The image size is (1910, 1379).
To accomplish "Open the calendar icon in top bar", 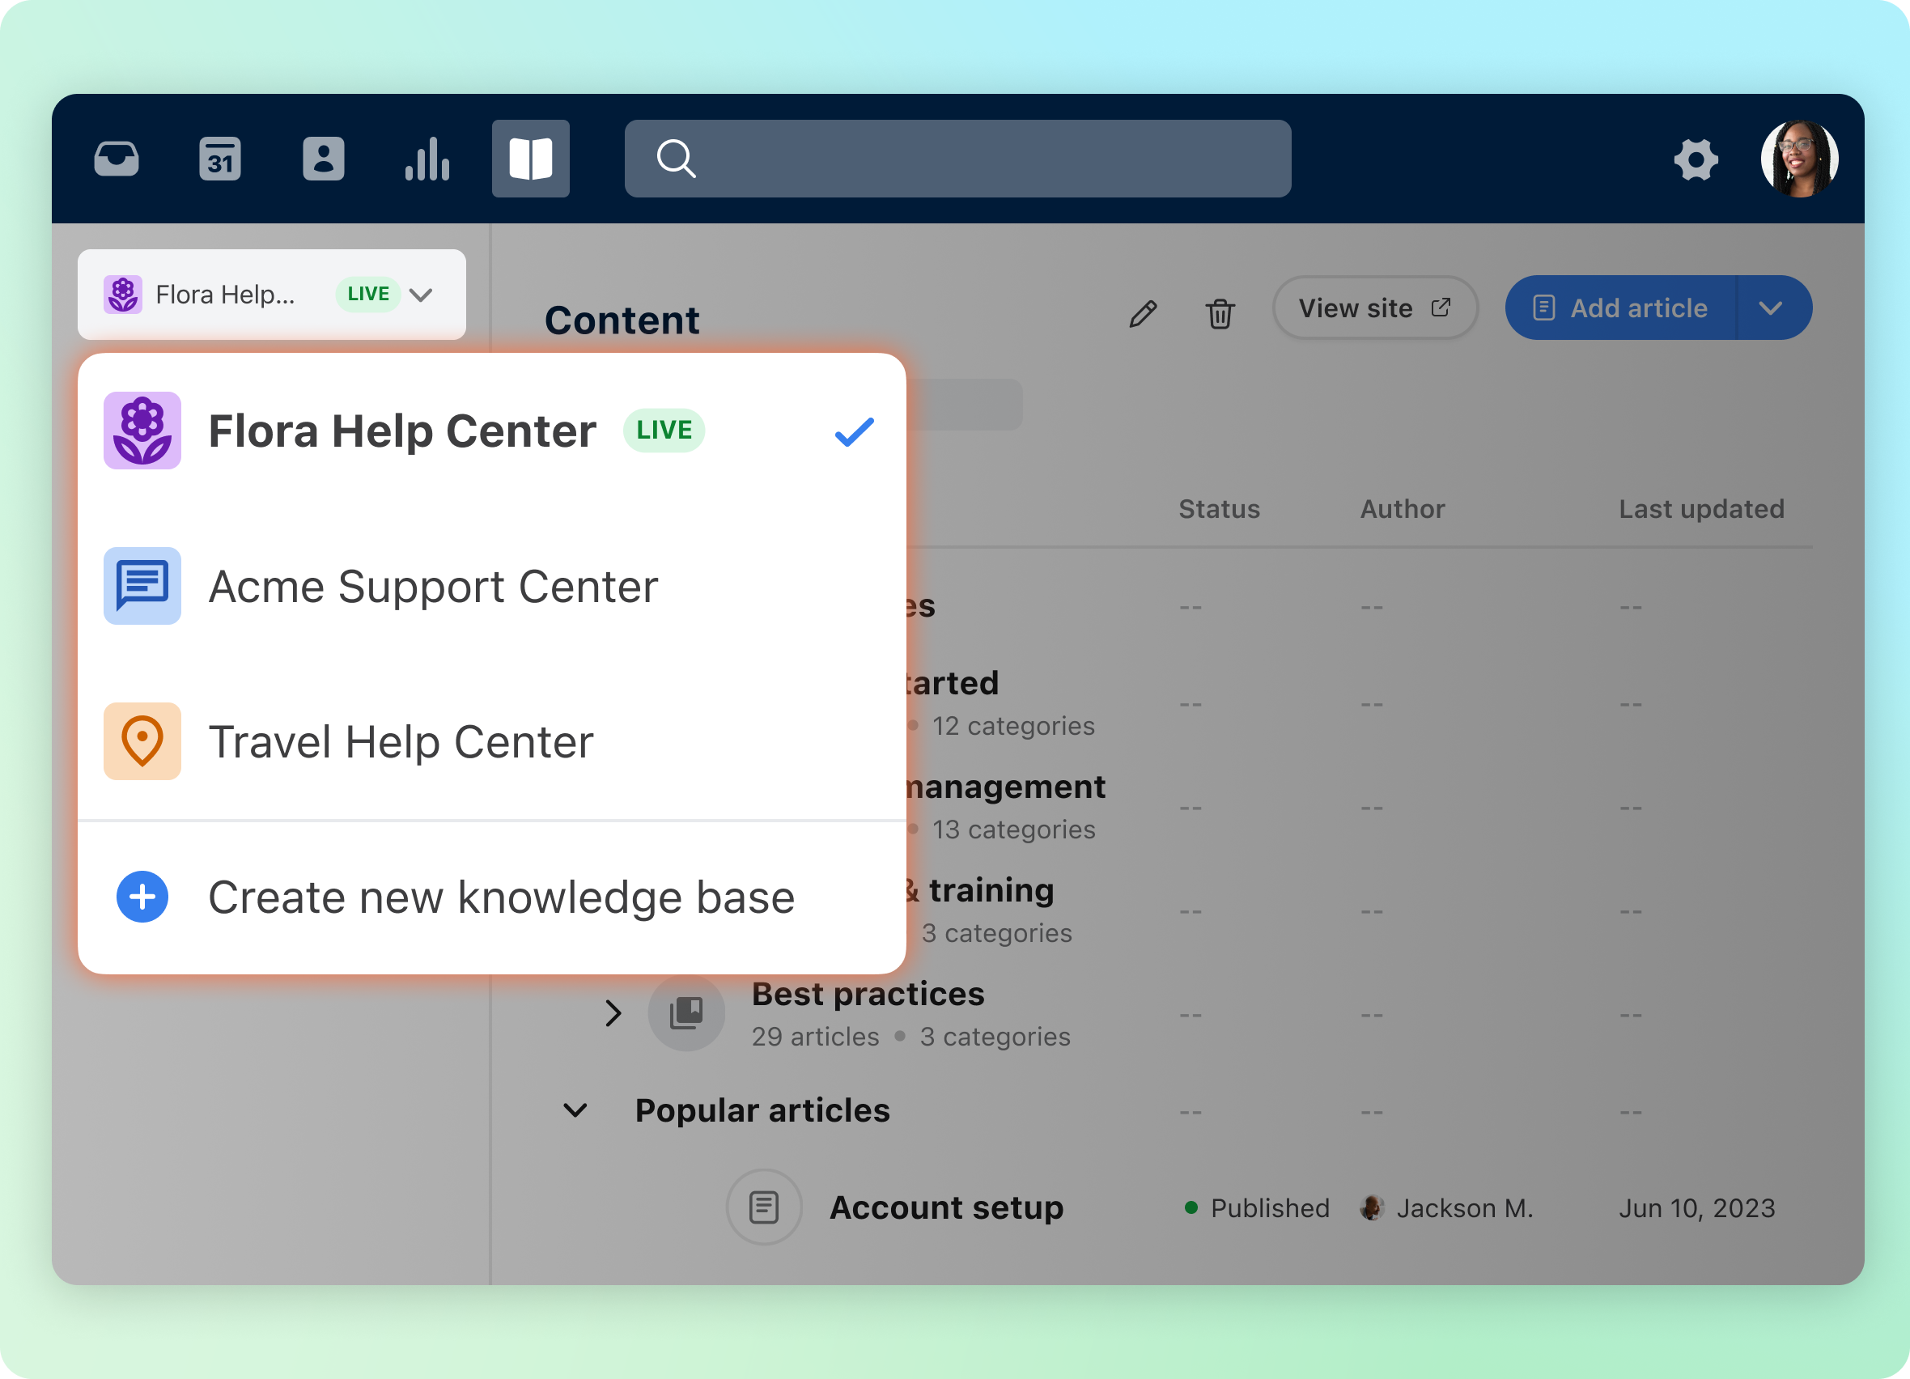I will coord(220,159).
